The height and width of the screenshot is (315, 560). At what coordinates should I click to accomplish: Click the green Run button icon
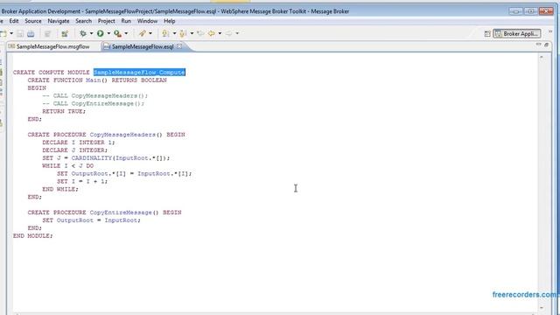(101, 33)
